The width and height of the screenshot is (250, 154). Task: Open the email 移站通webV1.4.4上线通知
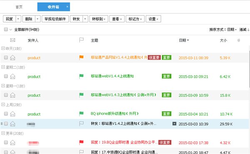(112, 76)
